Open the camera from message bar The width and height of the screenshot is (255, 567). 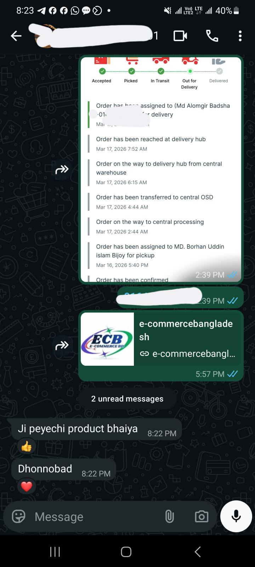tap(202, 517)
